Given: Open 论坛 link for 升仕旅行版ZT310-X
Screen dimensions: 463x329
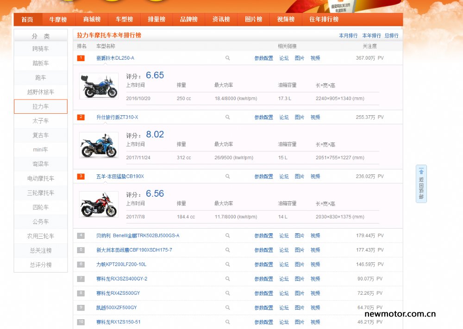Looking at the screenshot, I should coord(284,117).
